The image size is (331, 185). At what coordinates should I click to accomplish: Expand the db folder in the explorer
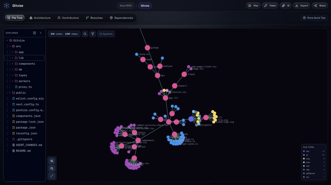point(12,69)
